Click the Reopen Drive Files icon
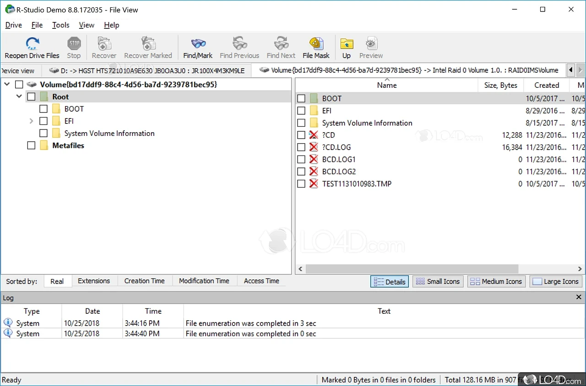Viewport: 586px width, 386px height. (x=32, y=43)
